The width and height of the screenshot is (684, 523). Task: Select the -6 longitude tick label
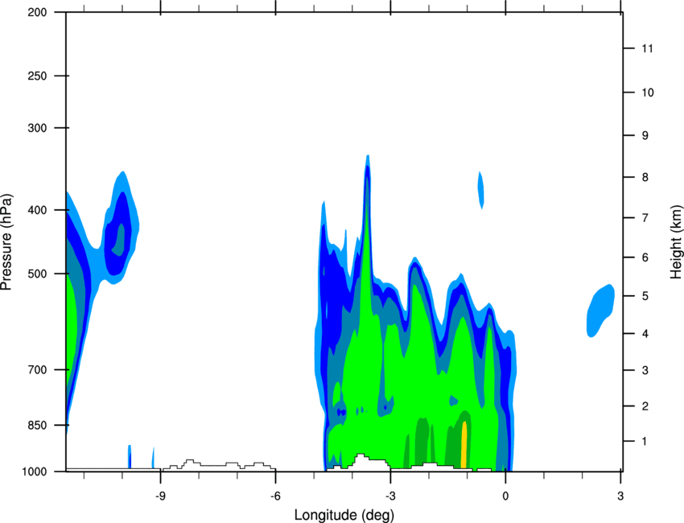tap(275, 496)
